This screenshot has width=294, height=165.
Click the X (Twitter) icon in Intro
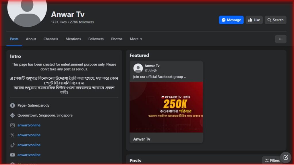13,135
